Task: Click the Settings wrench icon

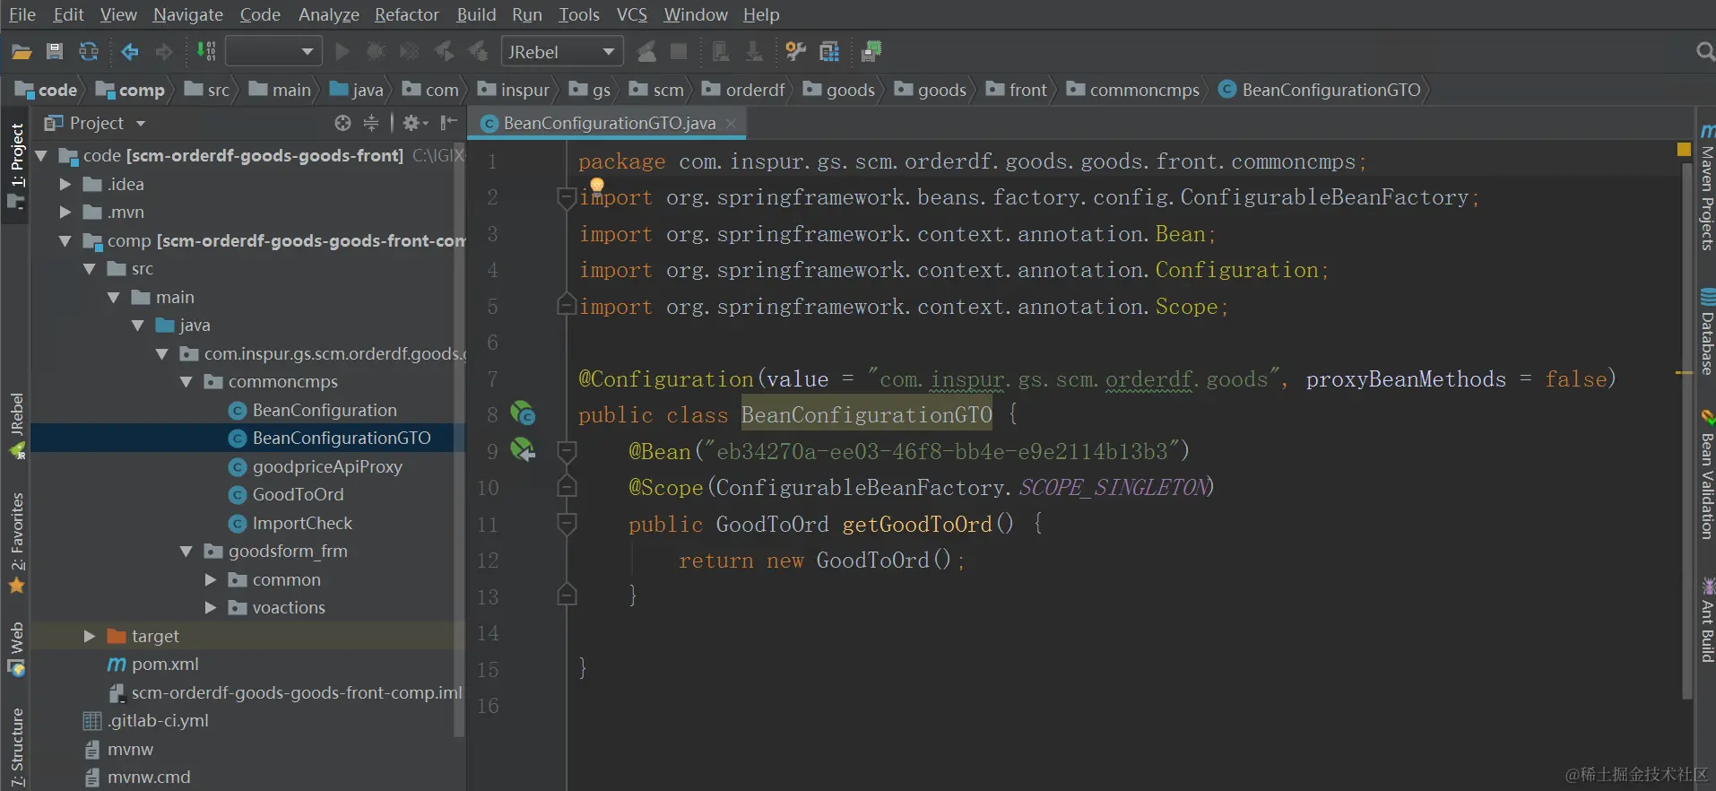Action: pyautogui.click(x=795, y=52)
